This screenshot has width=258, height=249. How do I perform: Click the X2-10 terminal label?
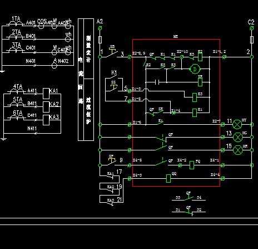pos(182,51)
